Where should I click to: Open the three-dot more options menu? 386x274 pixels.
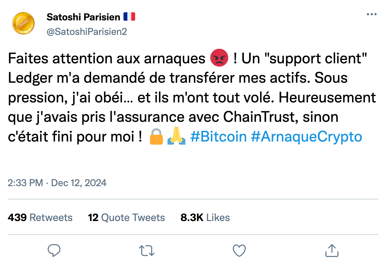click(x=371, y=14)
